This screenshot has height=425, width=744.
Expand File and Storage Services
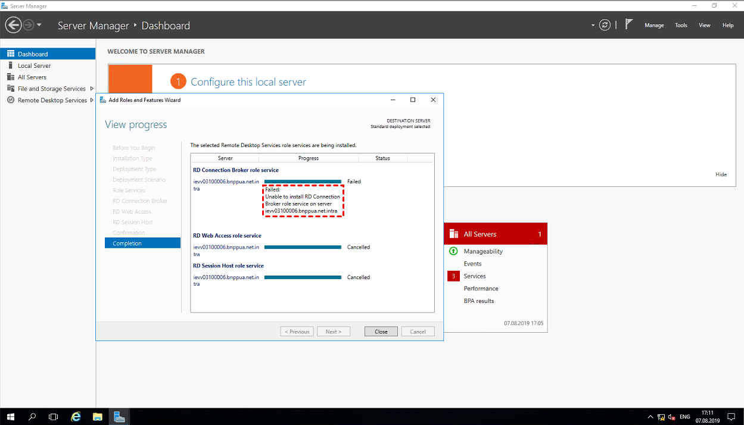click(92, 89)
